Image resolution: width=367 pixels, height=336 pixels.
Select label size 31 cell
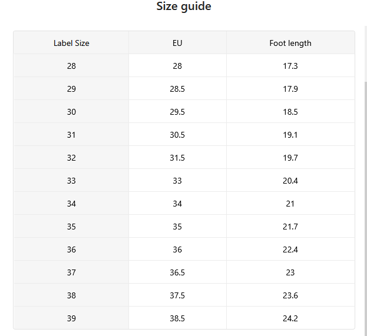[x=71, y=135]
